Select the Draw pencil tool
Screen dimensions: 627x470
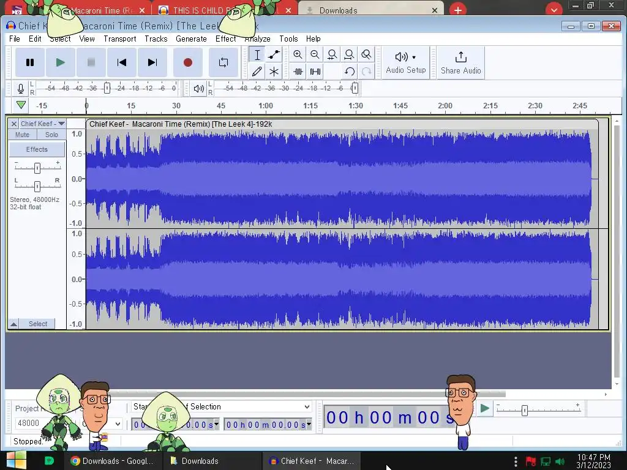pyautogui.click(x=257, y=72)
